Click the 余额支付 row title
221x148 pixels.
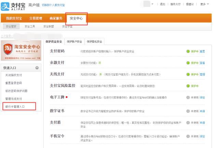pyautogui.click(x=57, y=63)
